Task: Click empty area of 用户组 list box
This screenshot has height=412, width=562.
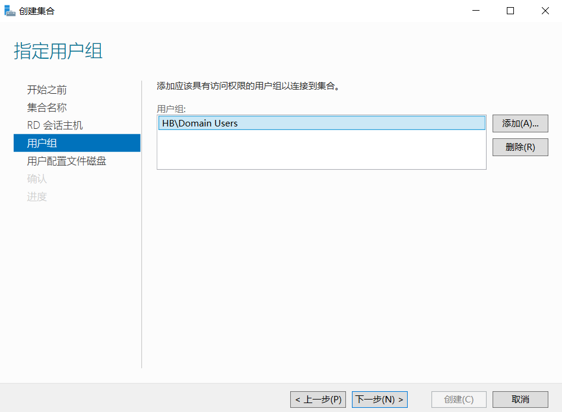Action: [x=322, y=150]
